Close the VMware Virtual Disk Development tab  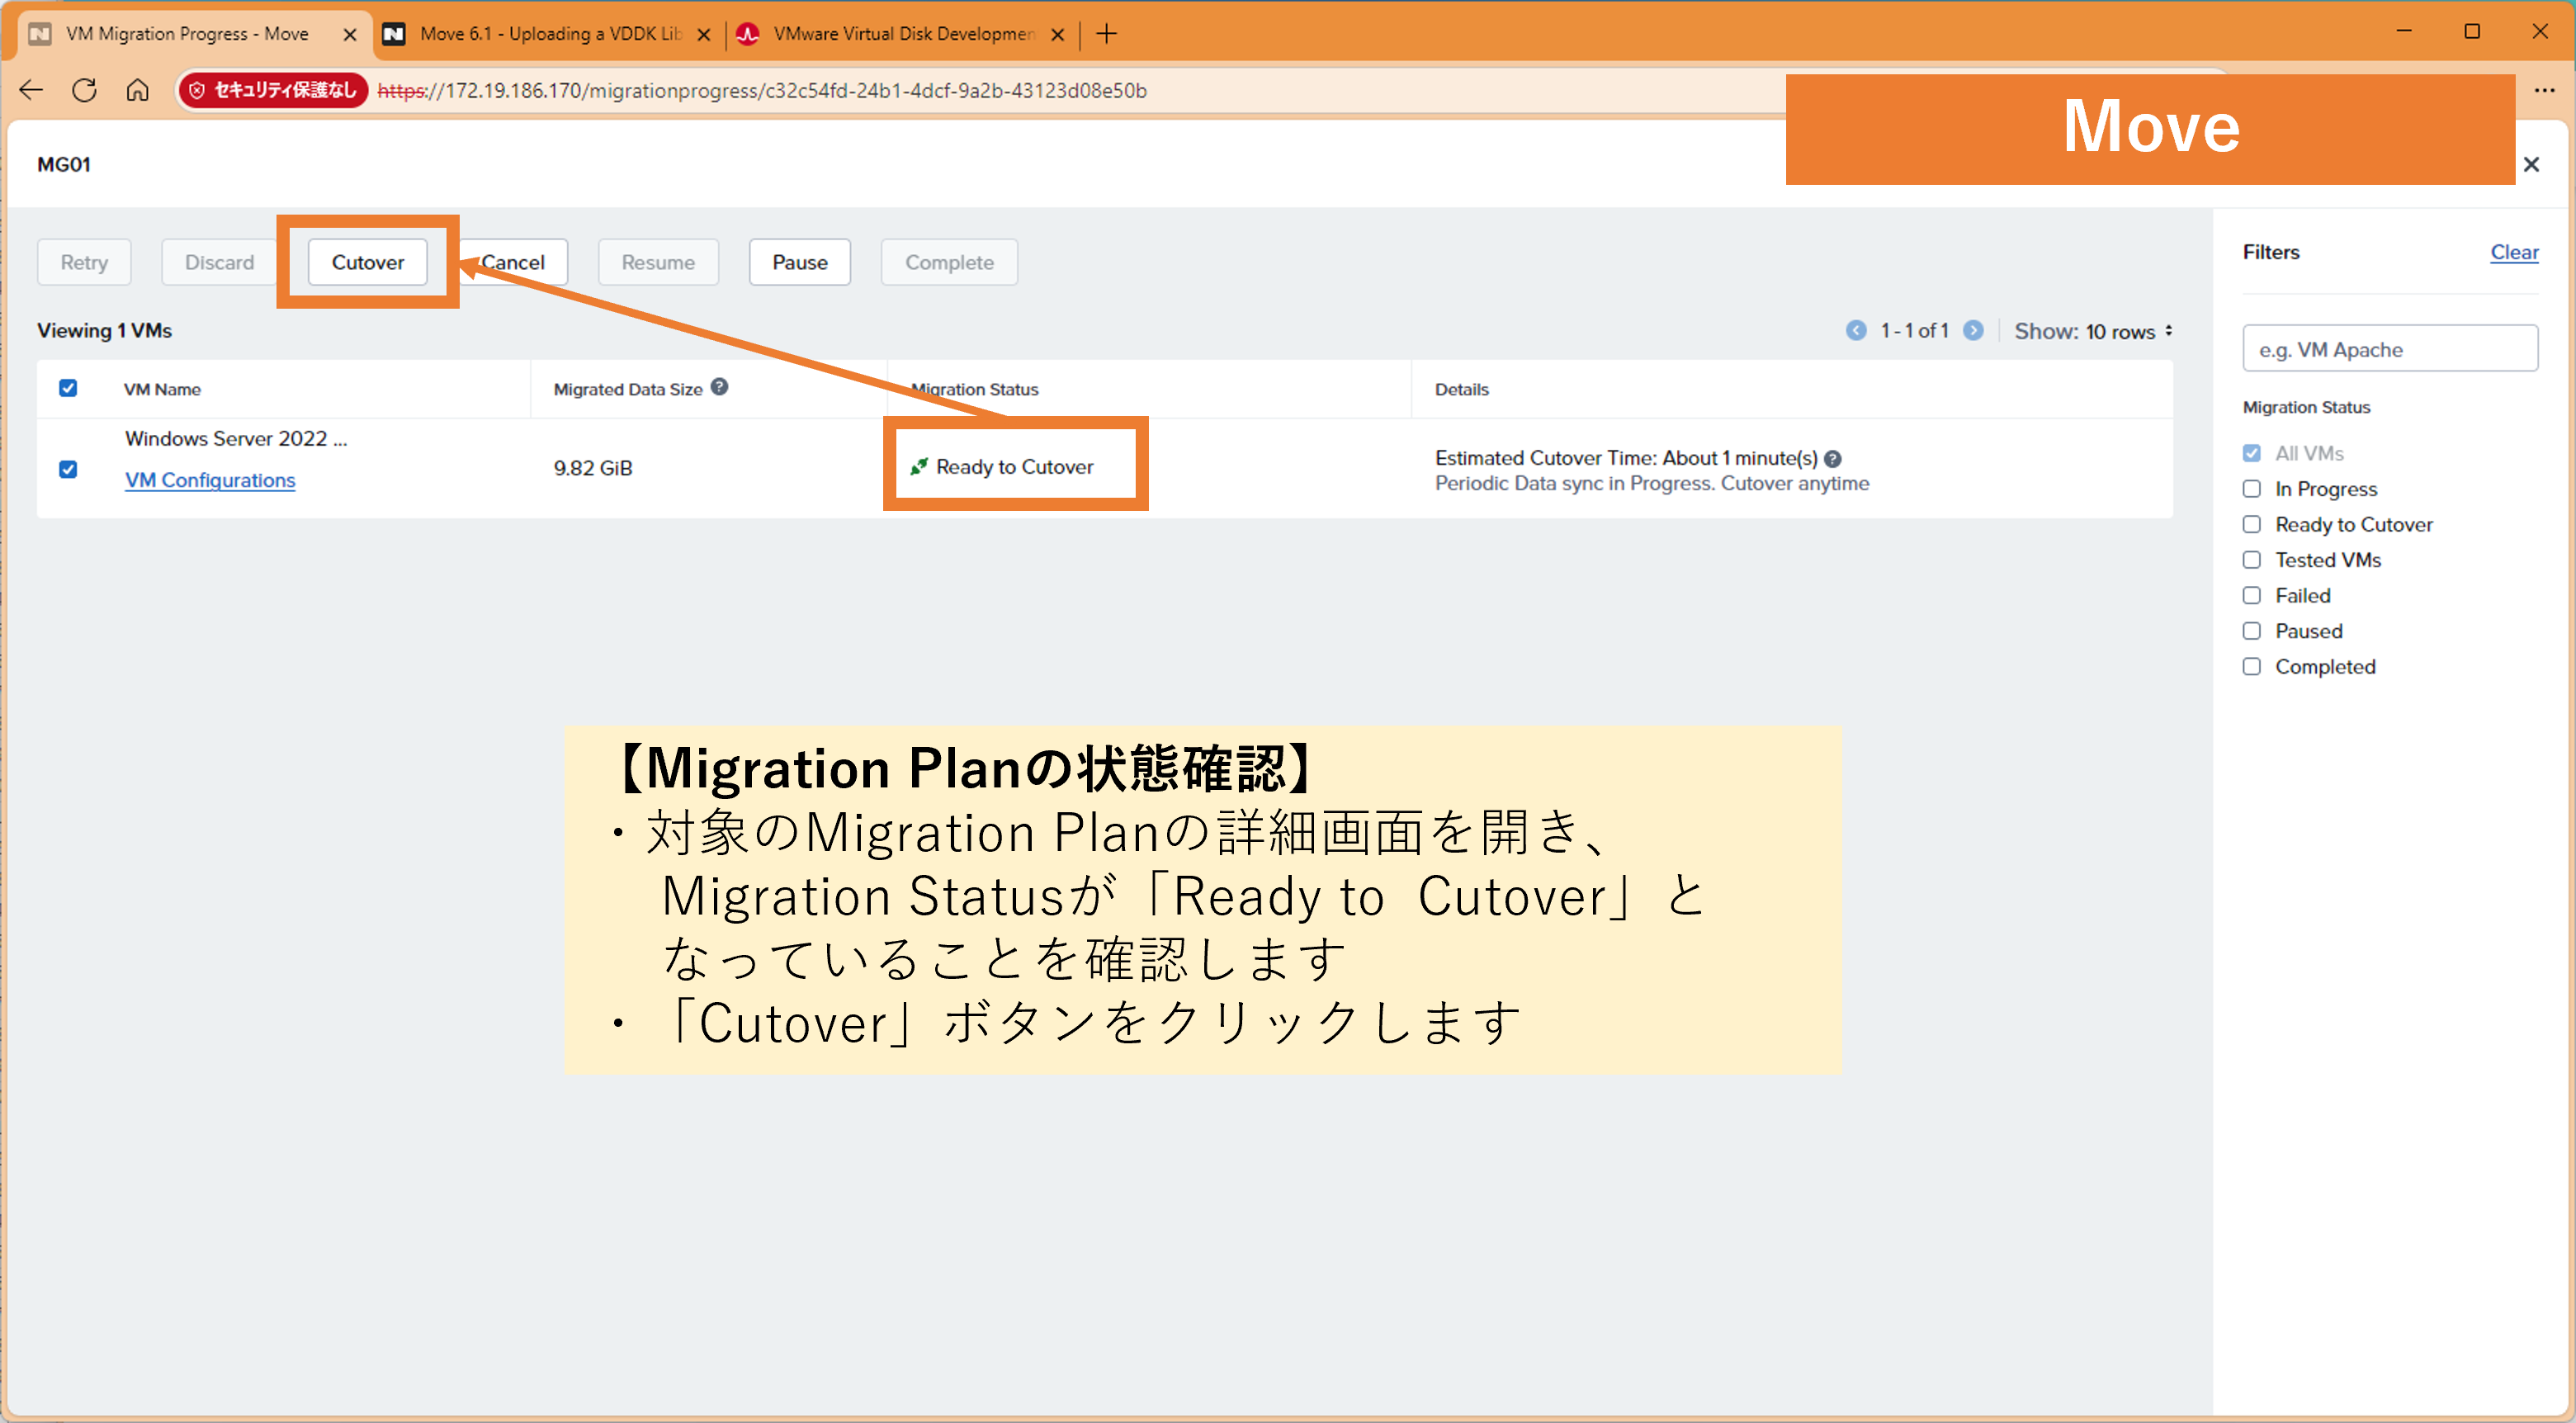1058,34
